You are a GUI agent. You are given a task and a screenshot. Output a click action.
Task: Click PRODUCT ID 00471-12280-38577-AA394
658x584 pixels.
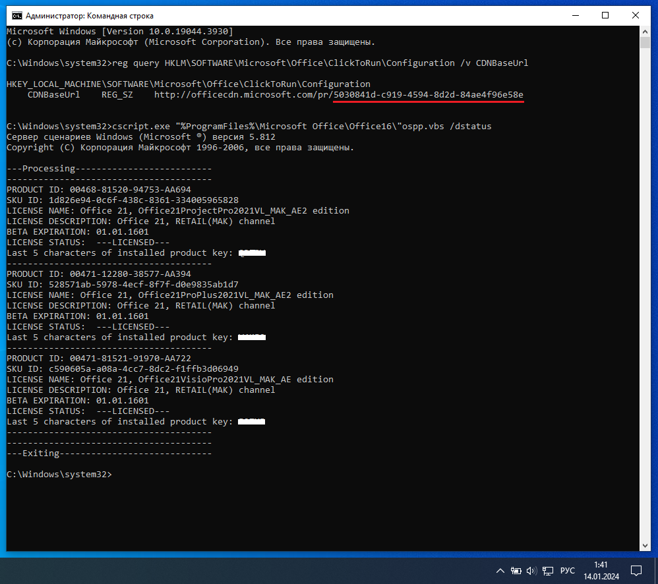[x=99, y=274]
